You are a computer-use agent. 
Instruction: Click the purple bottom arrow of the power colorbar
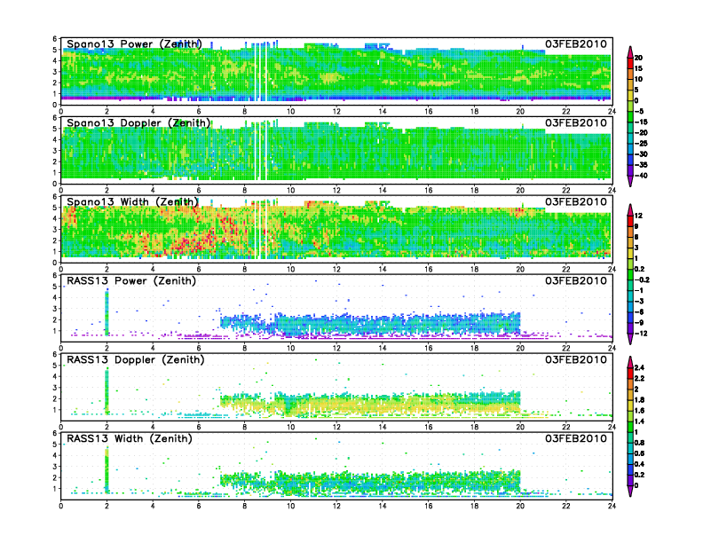point(630,181)
